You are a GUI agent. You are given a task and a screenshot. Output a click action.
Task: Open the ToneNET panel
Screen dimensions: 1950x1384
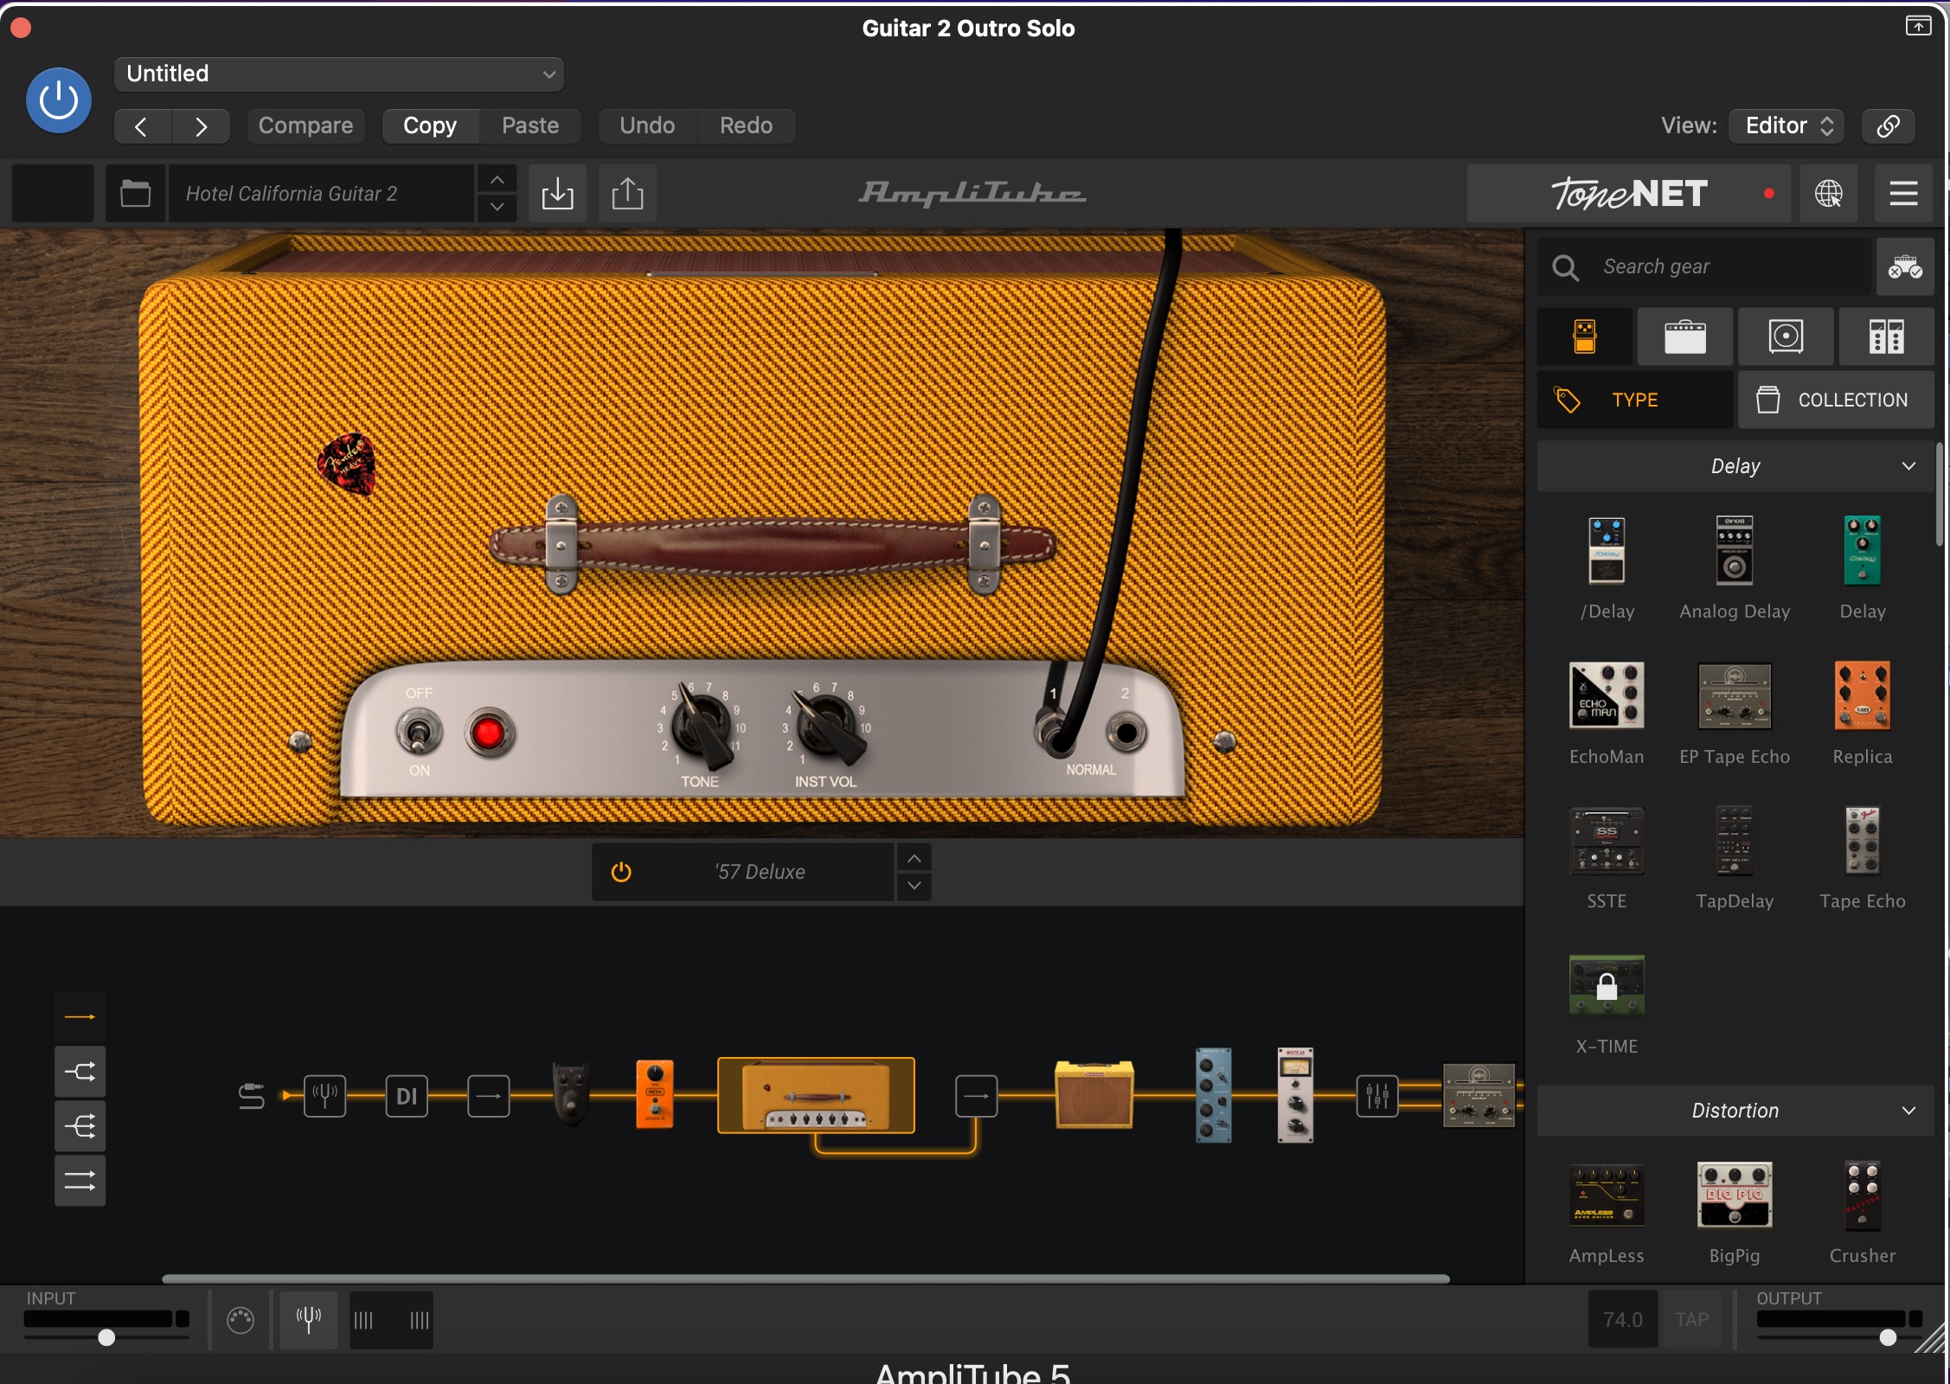(1629, 194)
